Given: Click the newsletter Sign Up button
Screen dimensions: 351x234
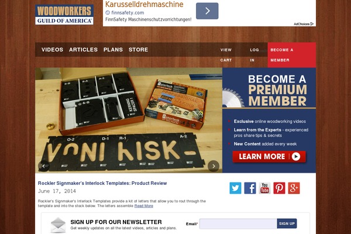Looking at the screenshot, I should coord(287,223).
